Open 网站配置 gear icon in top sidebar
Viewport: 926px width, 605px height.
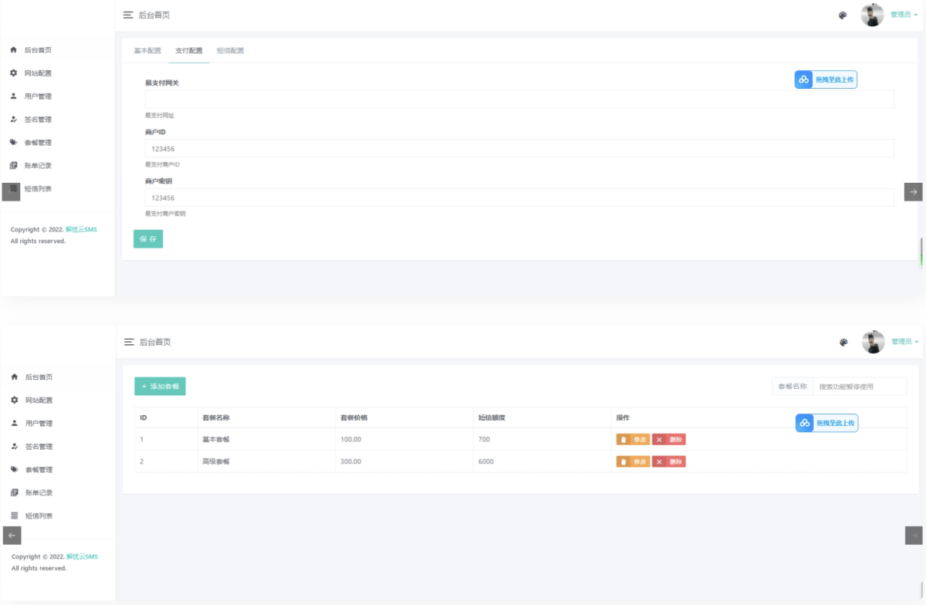coord(13,73)
